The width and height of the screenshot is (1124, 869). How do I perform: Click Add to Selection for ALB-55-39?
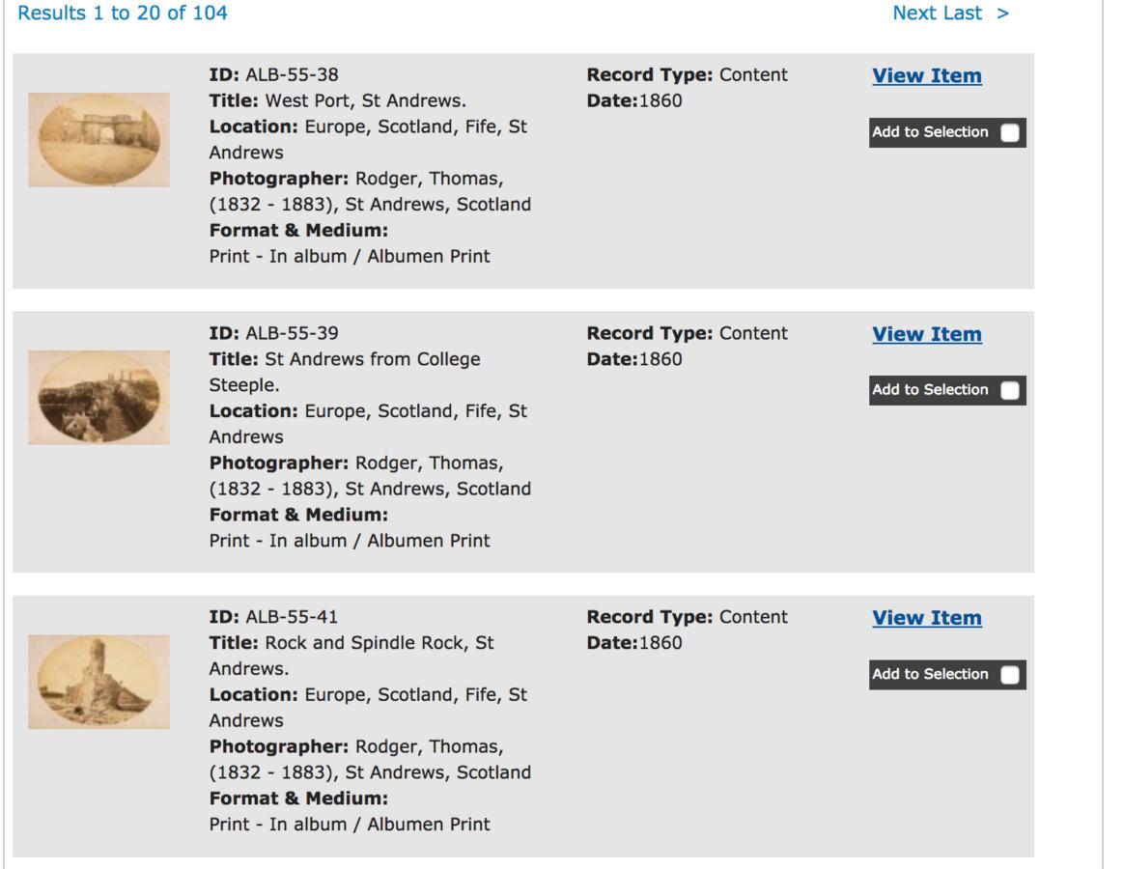point(930,389)
